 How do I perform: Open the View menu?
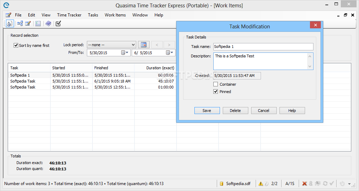point(46,15)
